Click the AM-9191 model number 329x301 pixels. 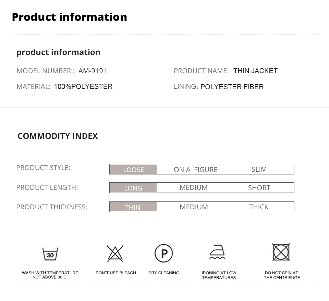93,71
